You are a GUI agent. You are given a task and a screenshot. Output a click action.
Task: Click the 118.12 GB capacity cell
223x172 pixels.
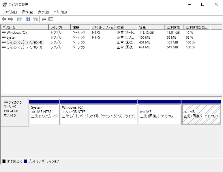click(x=146, y=33)
